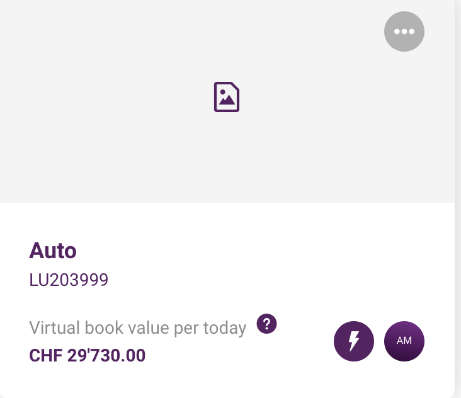View the assigned user AM badge
Viewport: 461px width, 398px height.
click(404, 341)
